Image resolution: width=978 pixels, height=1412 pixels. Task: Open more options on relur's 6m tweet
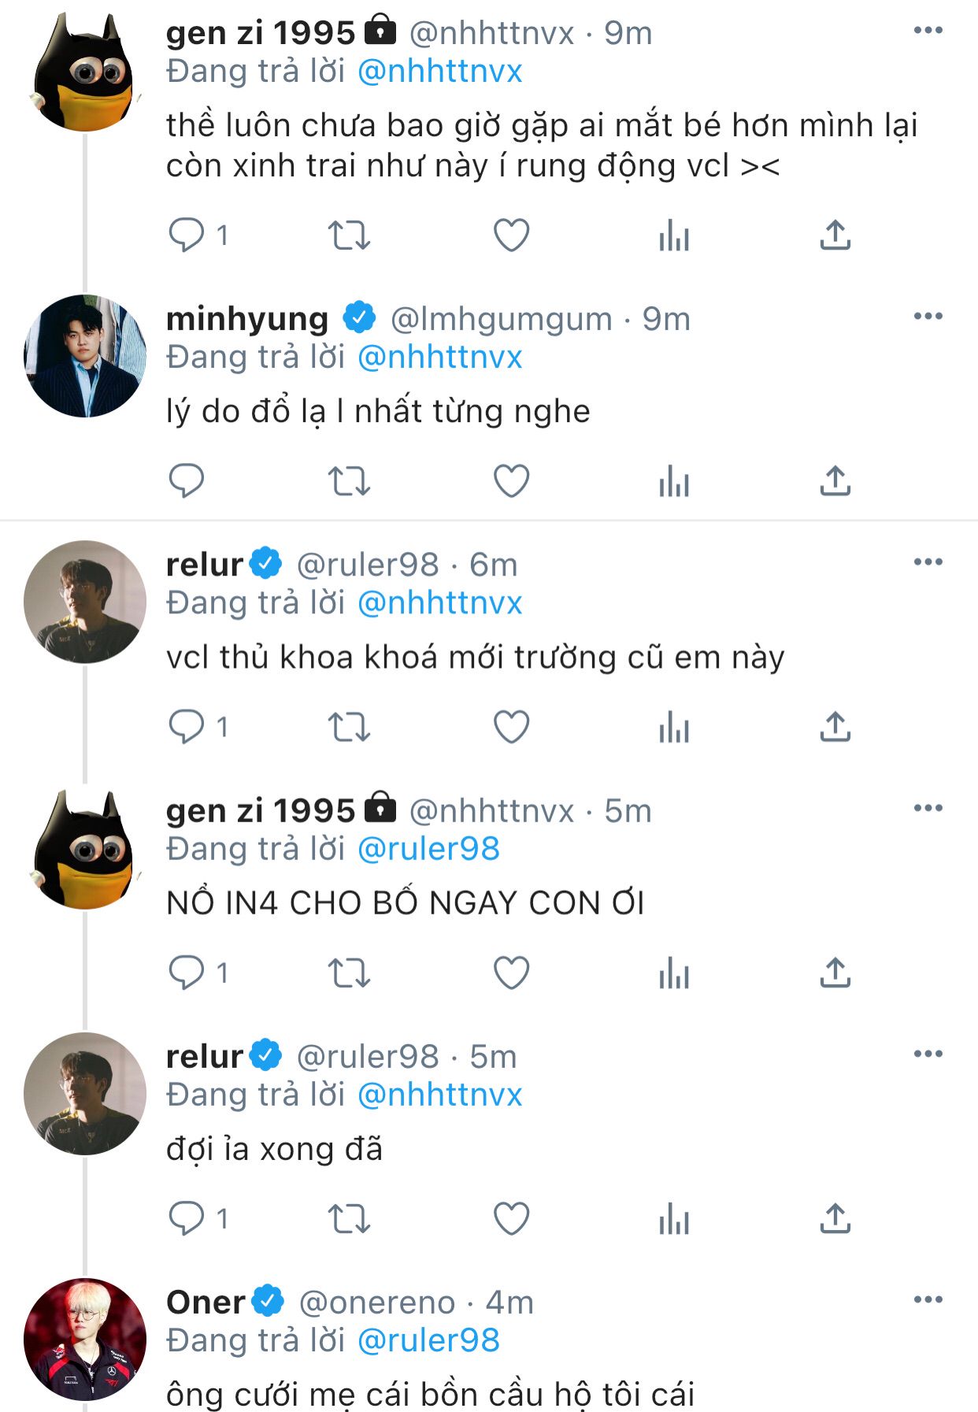(928, 562)
